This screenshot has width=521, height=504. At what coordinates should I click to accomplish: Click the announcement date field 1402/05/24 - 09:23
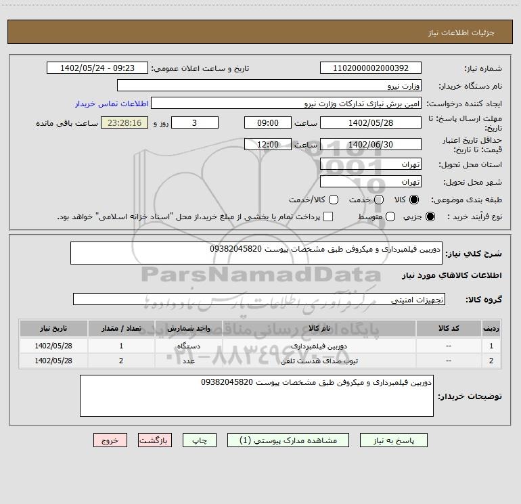coord(97,68)
